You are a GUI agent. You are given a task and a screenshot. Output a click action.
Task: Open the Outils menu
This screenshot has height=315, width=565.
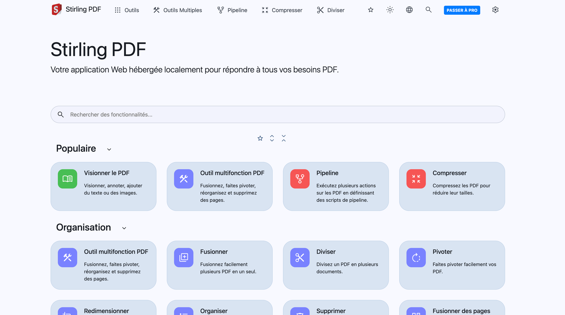coord(127,10)
